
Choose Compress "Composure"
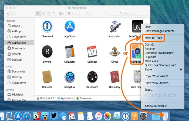pyautogui.click(x=163, y=53)
